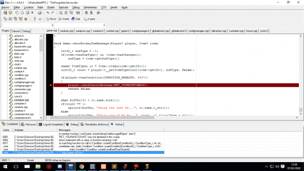
Task: Open the combat.cpp editor tab
Action: pos(112,31)
